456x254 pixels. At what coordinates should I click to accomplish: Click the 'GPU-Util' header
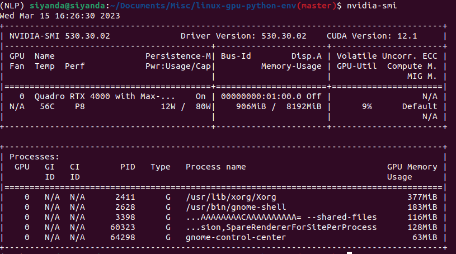(x=356, y=66)
